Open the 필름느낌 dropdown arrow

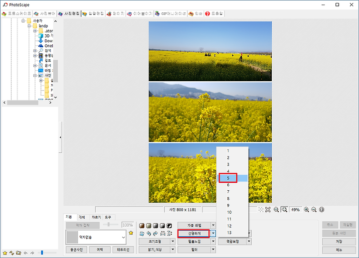(x=213, y=242)
